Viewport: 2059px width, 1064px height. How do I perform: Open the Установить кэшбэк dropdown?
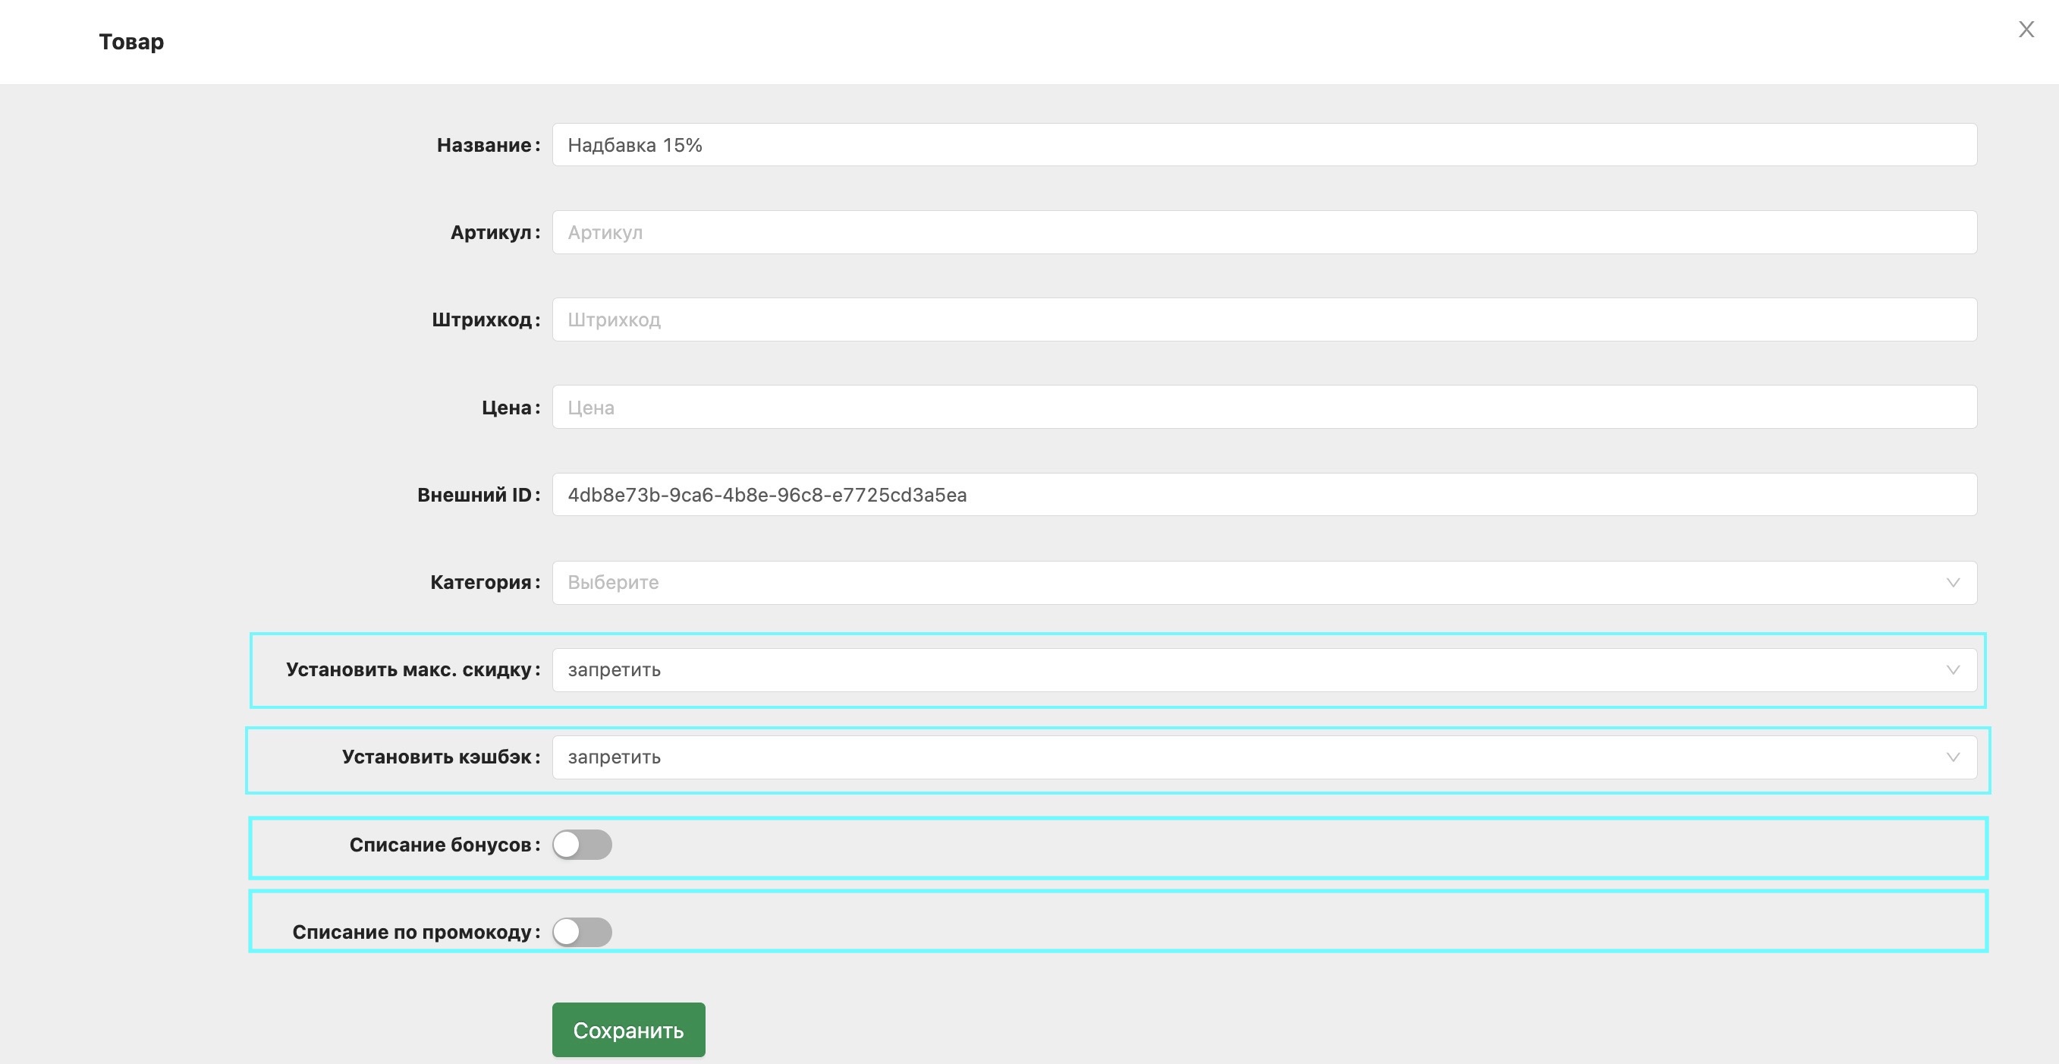[x=1265, y=757]
